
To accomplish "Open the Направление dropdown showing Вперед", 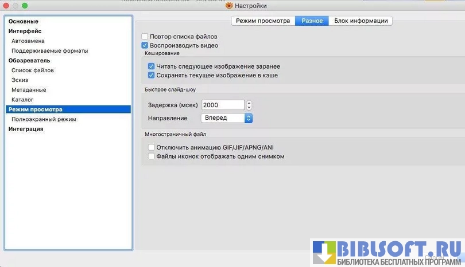I will point(227,117).
